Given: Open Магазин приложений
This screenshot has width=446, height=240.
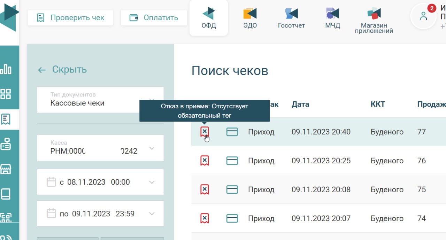Looking at the screenshot, I should click(374, 20).
